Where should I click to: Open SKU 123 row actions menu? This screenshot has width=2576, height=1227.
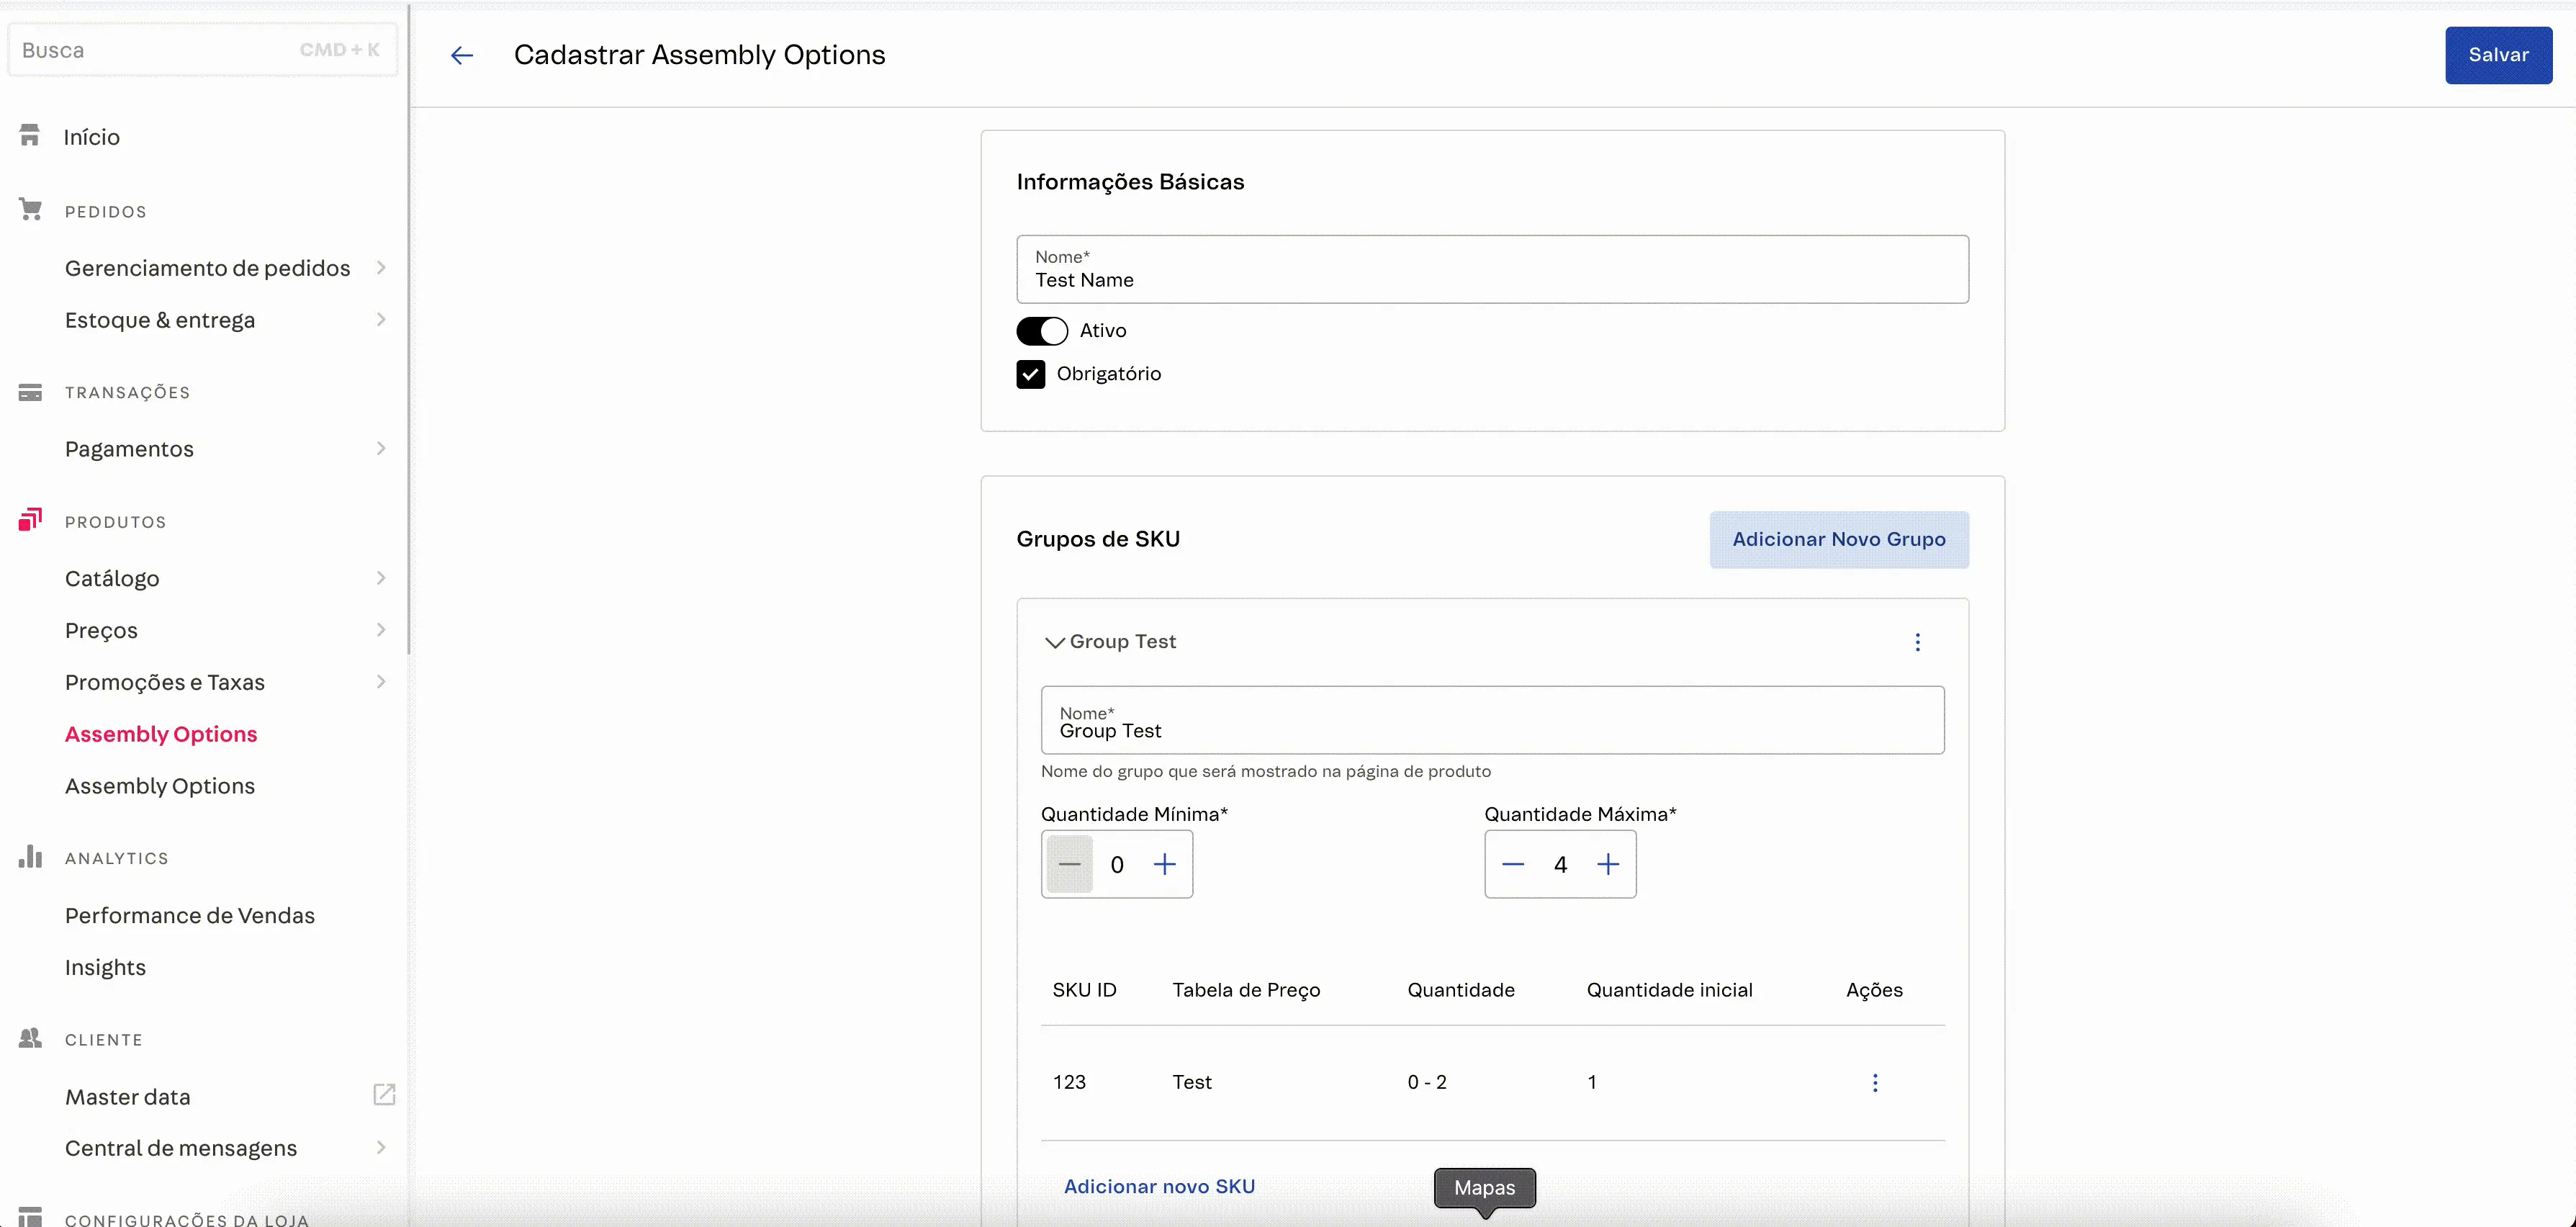(x=1875, y=1082)
